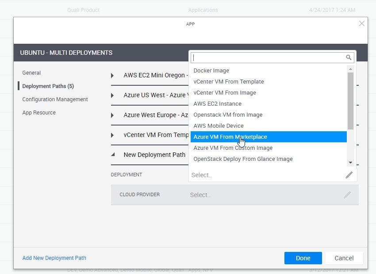The width and height of the screenshot is (376, 274).
Task: Click the Add New Deployment Path link
Action: click(x=54, y=258)
